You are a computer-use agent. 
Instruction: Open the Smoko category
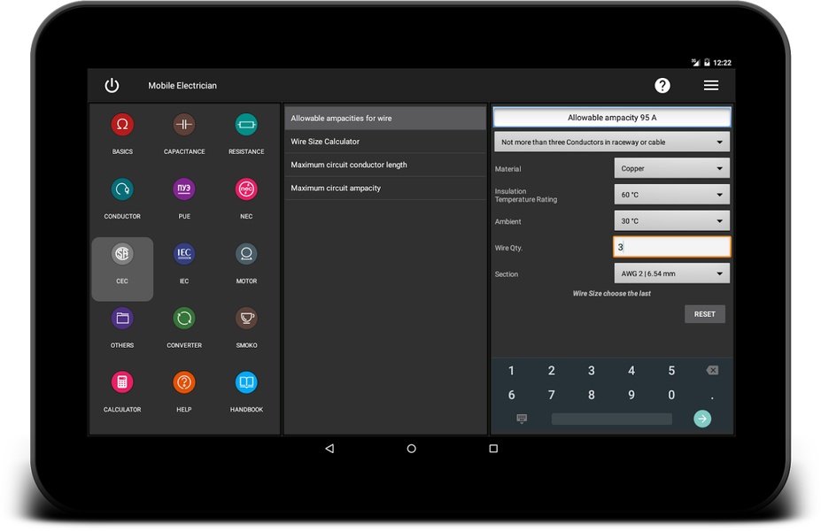click(246, 327)
